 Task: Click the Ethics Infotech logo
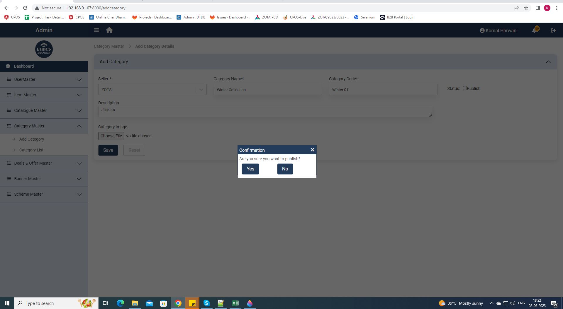click(44, 49)
